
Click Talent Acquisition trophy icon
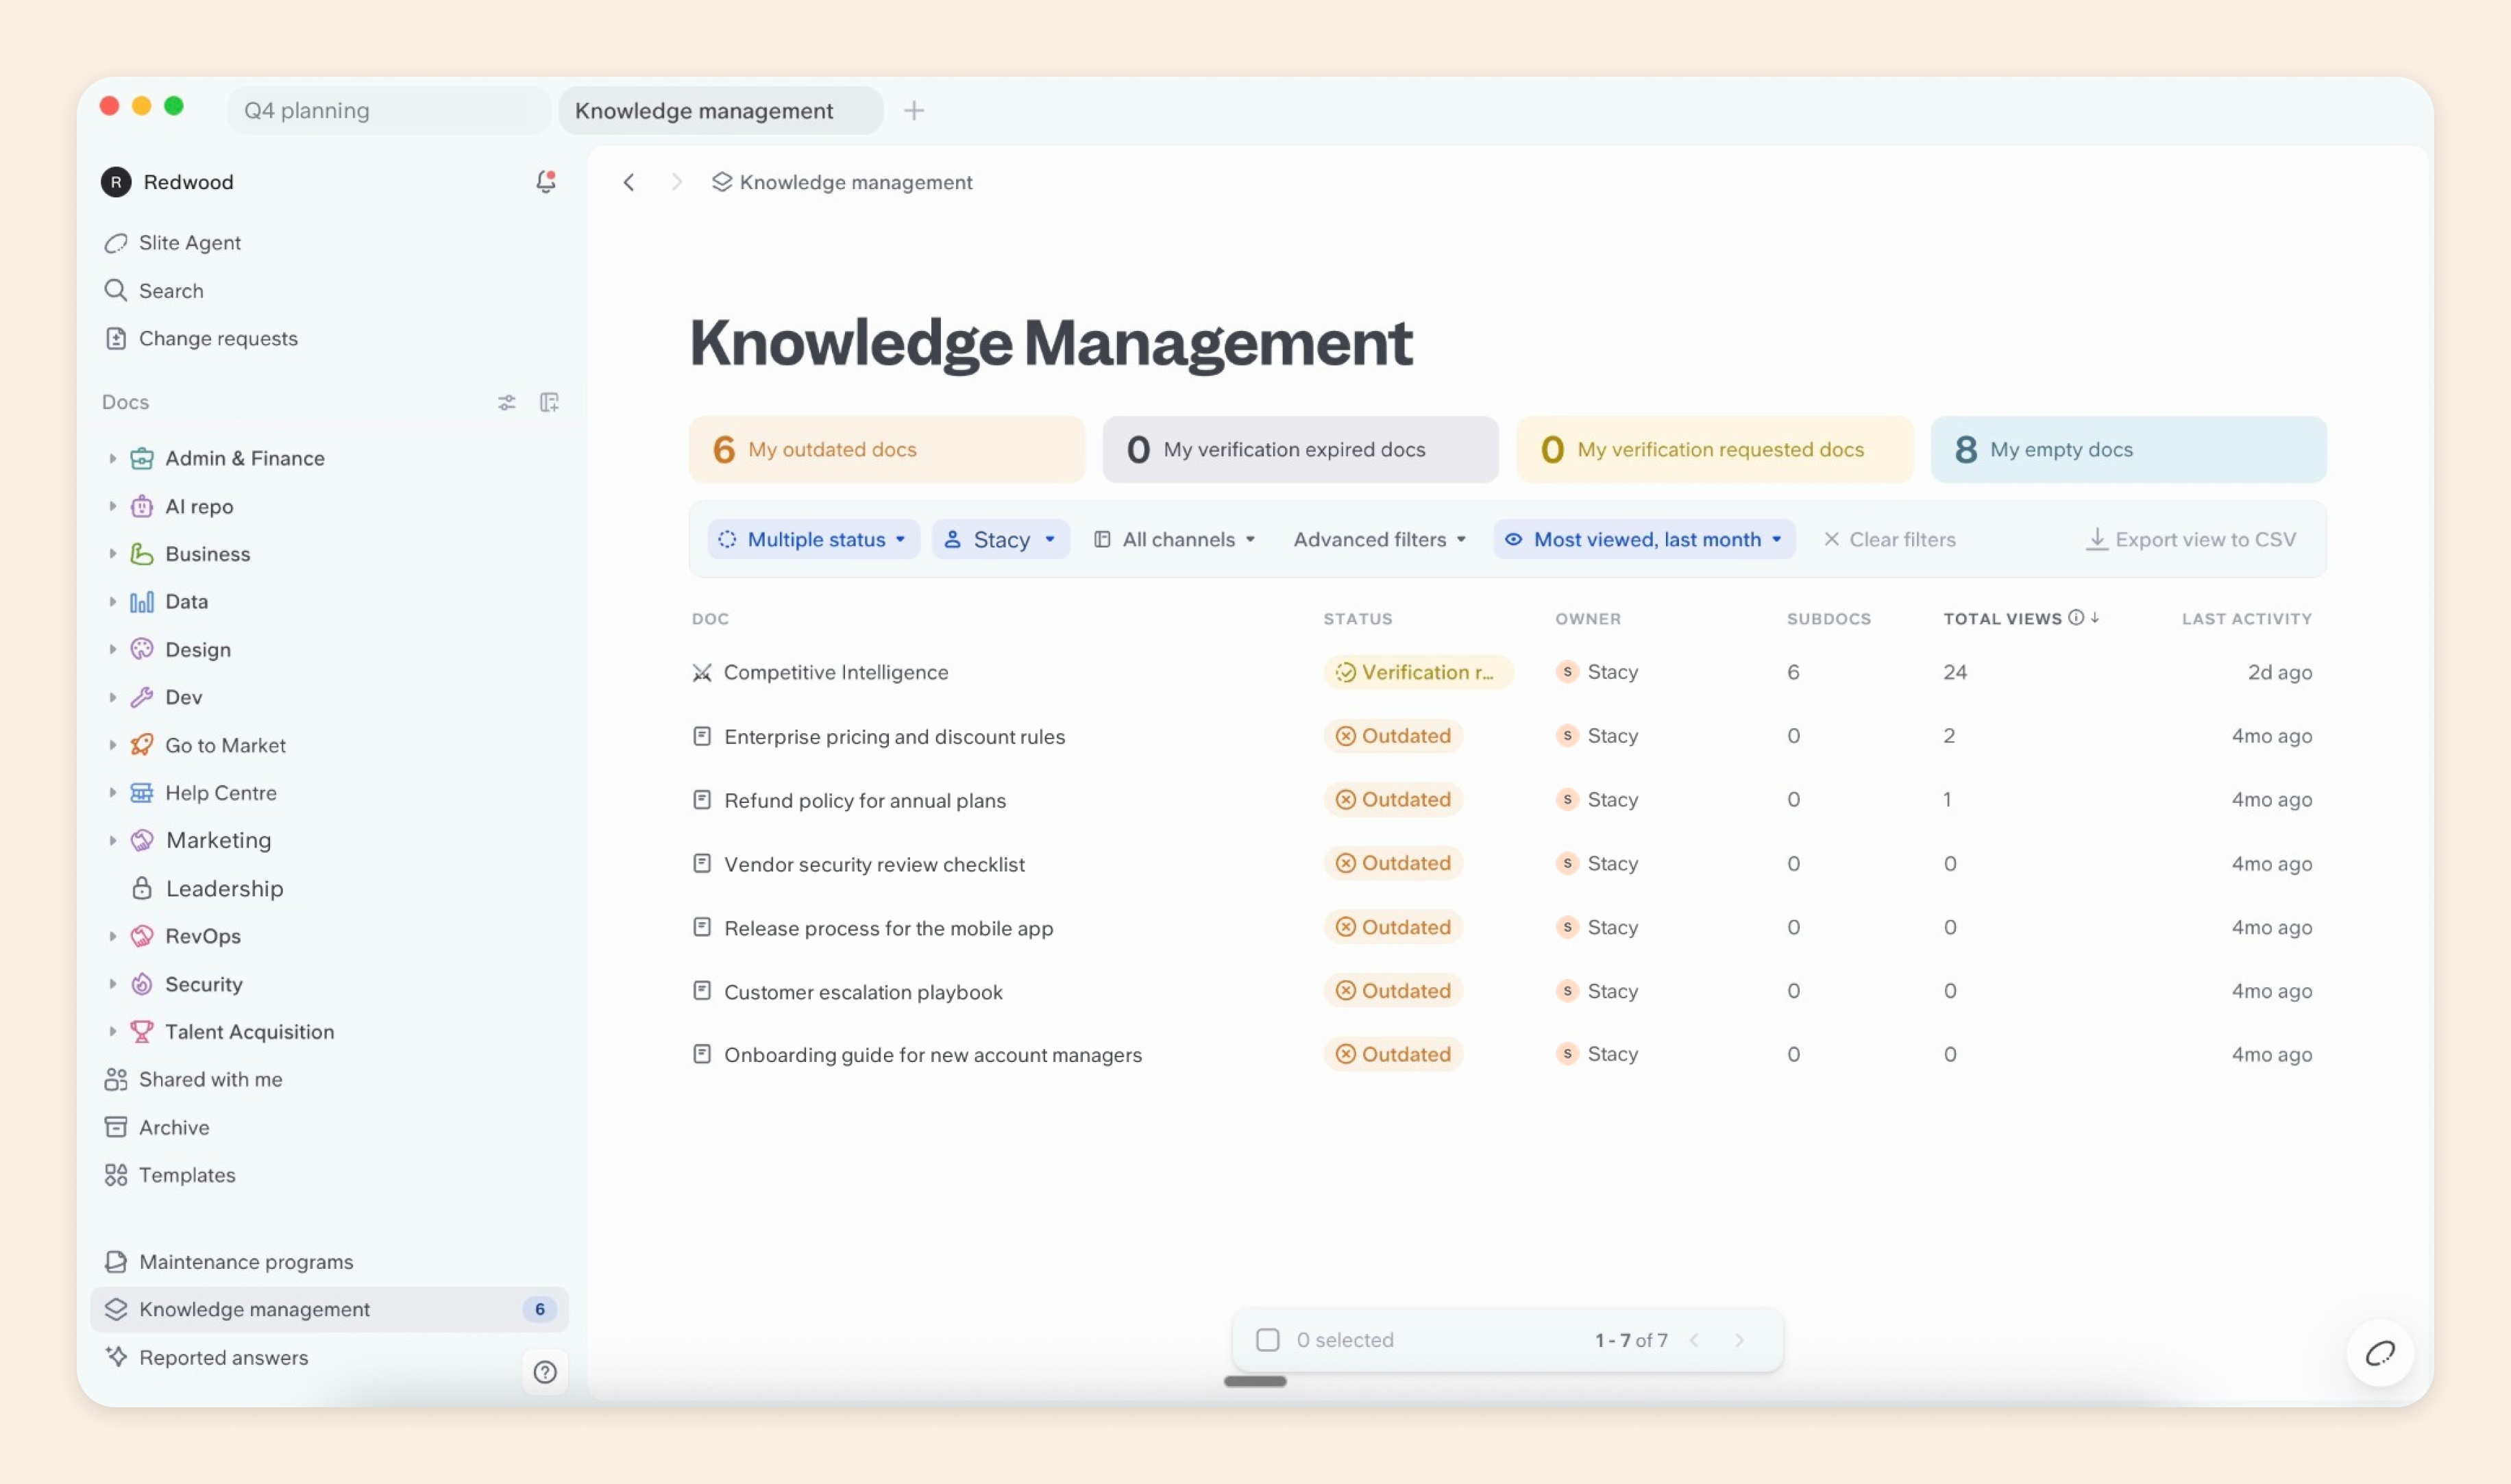(x=142, y=1031)
